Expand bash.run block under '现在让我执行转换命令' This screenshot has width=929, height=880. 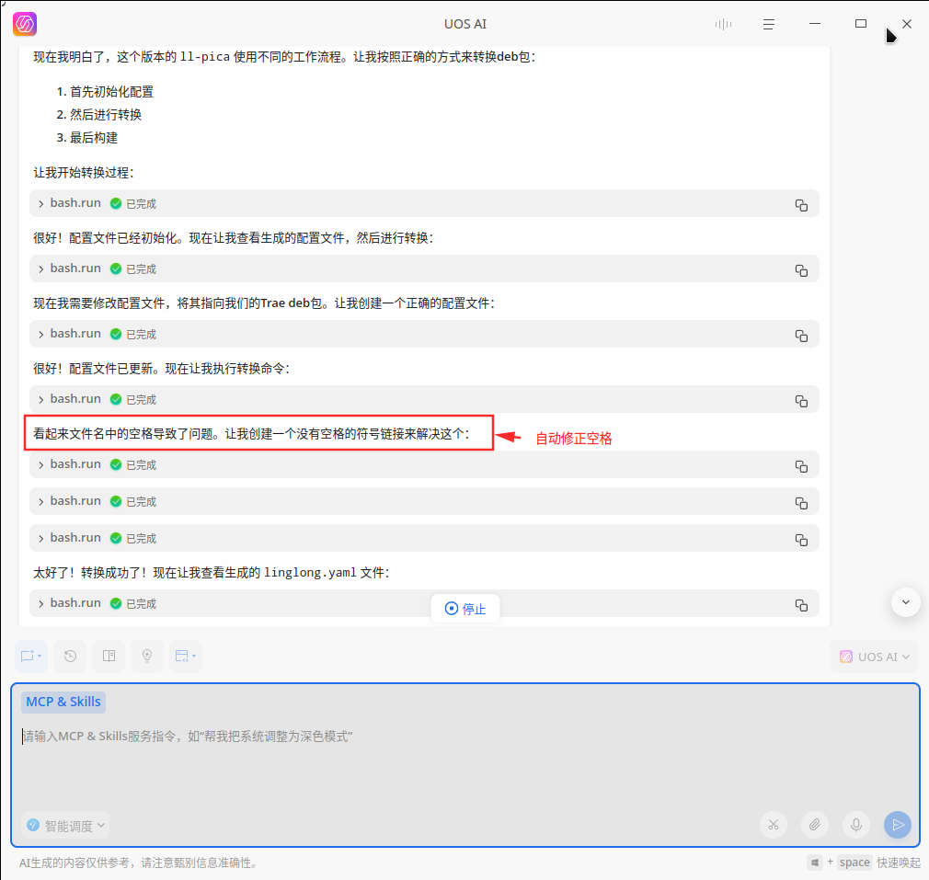click(40, 399)
